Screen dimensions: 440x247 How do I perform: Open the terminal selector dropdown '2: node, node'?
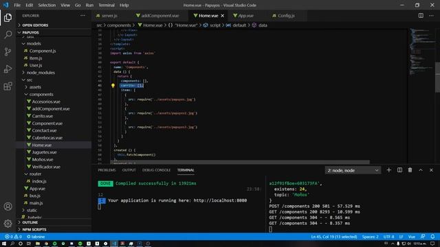[x=353, y=170]
